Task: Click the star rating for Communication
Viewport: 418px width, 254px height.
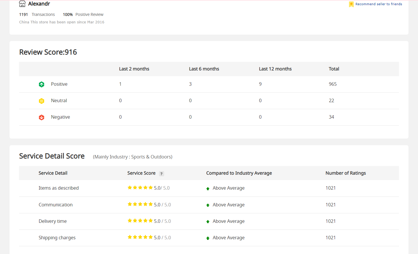Action: (140, 204)
